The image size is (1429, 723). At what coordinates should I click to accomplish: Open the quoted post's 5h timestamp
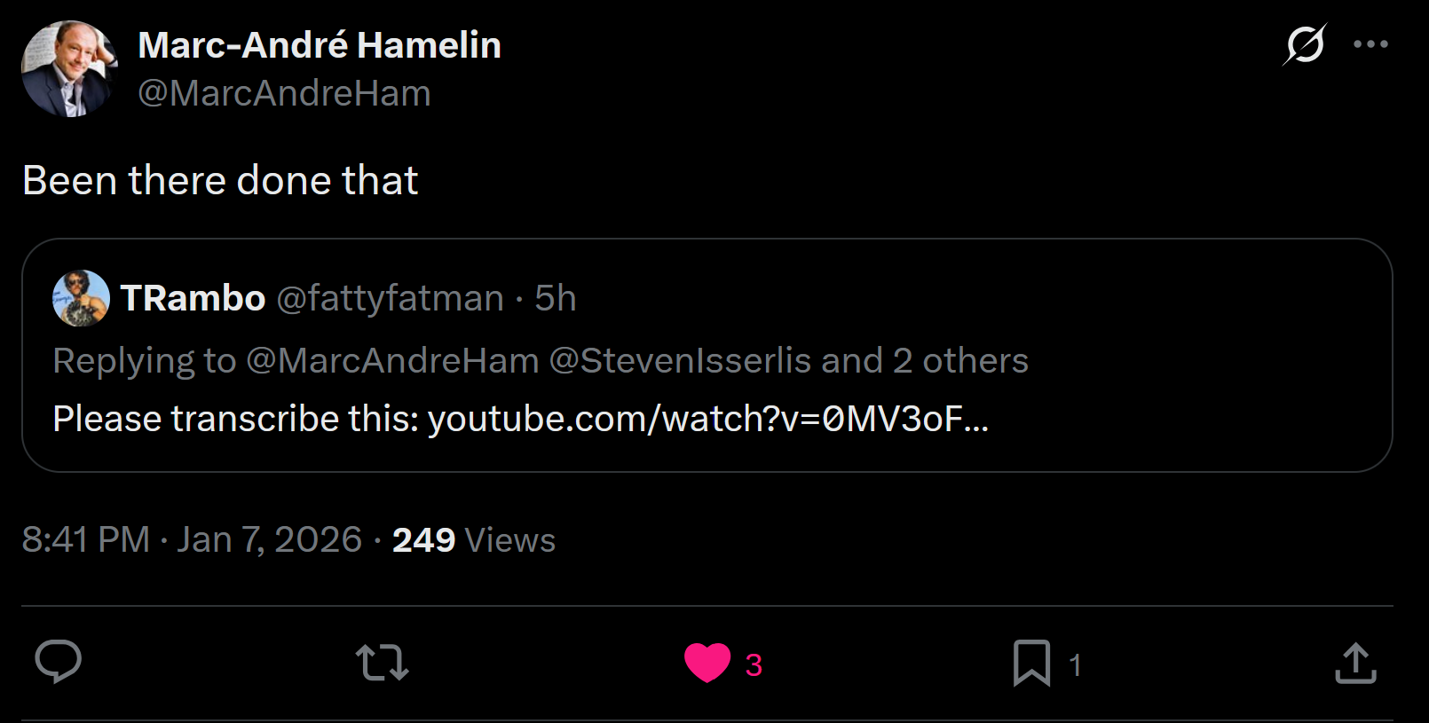(556, 298)
